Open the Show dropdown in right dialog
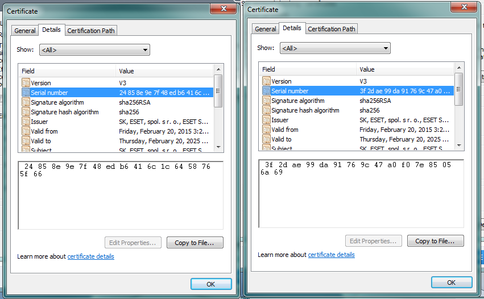Image resolution: width=484 pixels, height=299 pixels. (x=334, y=48)
